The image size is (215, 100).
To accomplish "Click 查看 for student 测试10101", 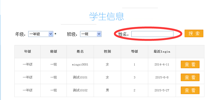I will [x=190, y=77].
